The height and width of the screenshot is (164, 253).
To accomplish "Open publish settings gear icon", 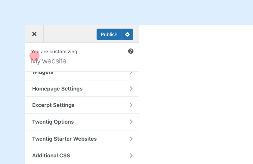I will click(x=127, y=34).
